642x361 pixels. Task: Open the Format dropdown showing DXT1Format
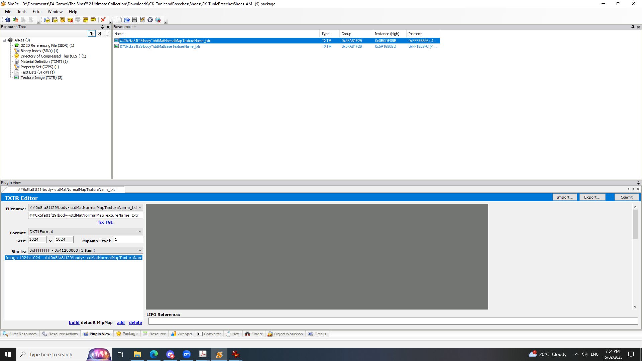click(x=140, y=231)
